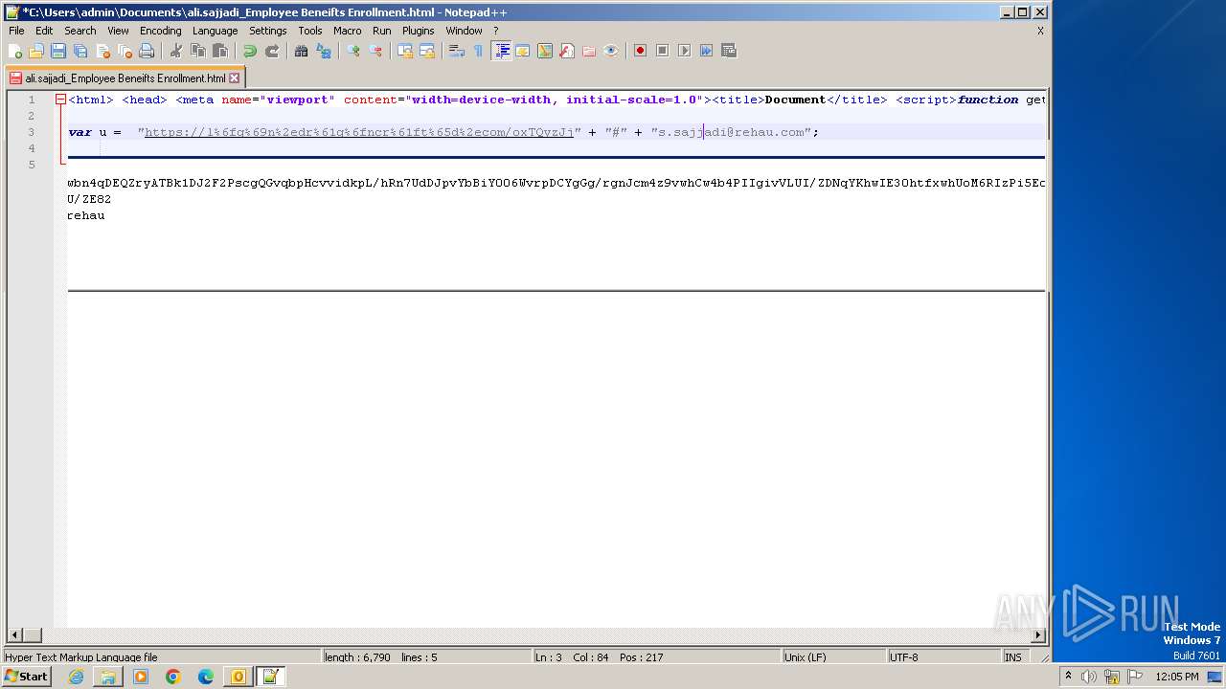
Task: Open the File menu
Action: pyautogui.click(x=16, y=31)
